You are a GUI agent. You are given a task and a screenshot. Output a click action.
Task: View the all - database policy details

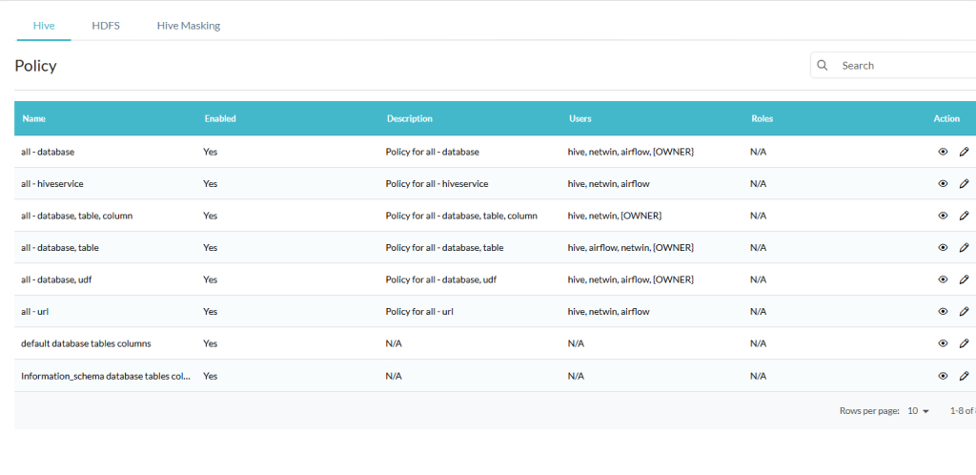[943, 152]
